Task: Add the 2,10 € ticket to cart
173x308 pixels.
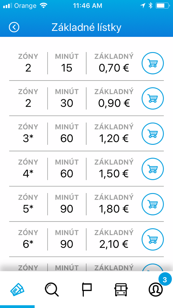Action: click(x=153, y=239)
